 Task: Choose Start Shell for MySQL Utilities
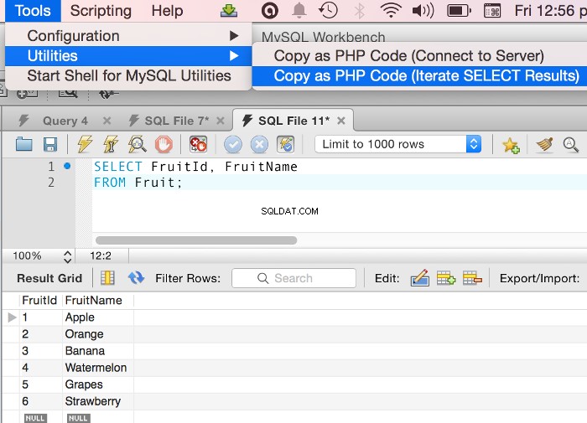[128, 76]
